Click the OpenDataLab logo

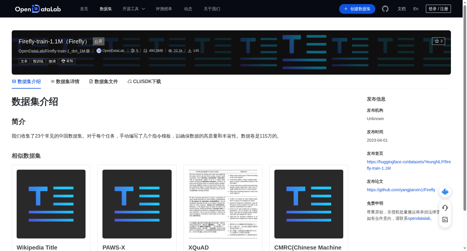click(x=38, y=9)
